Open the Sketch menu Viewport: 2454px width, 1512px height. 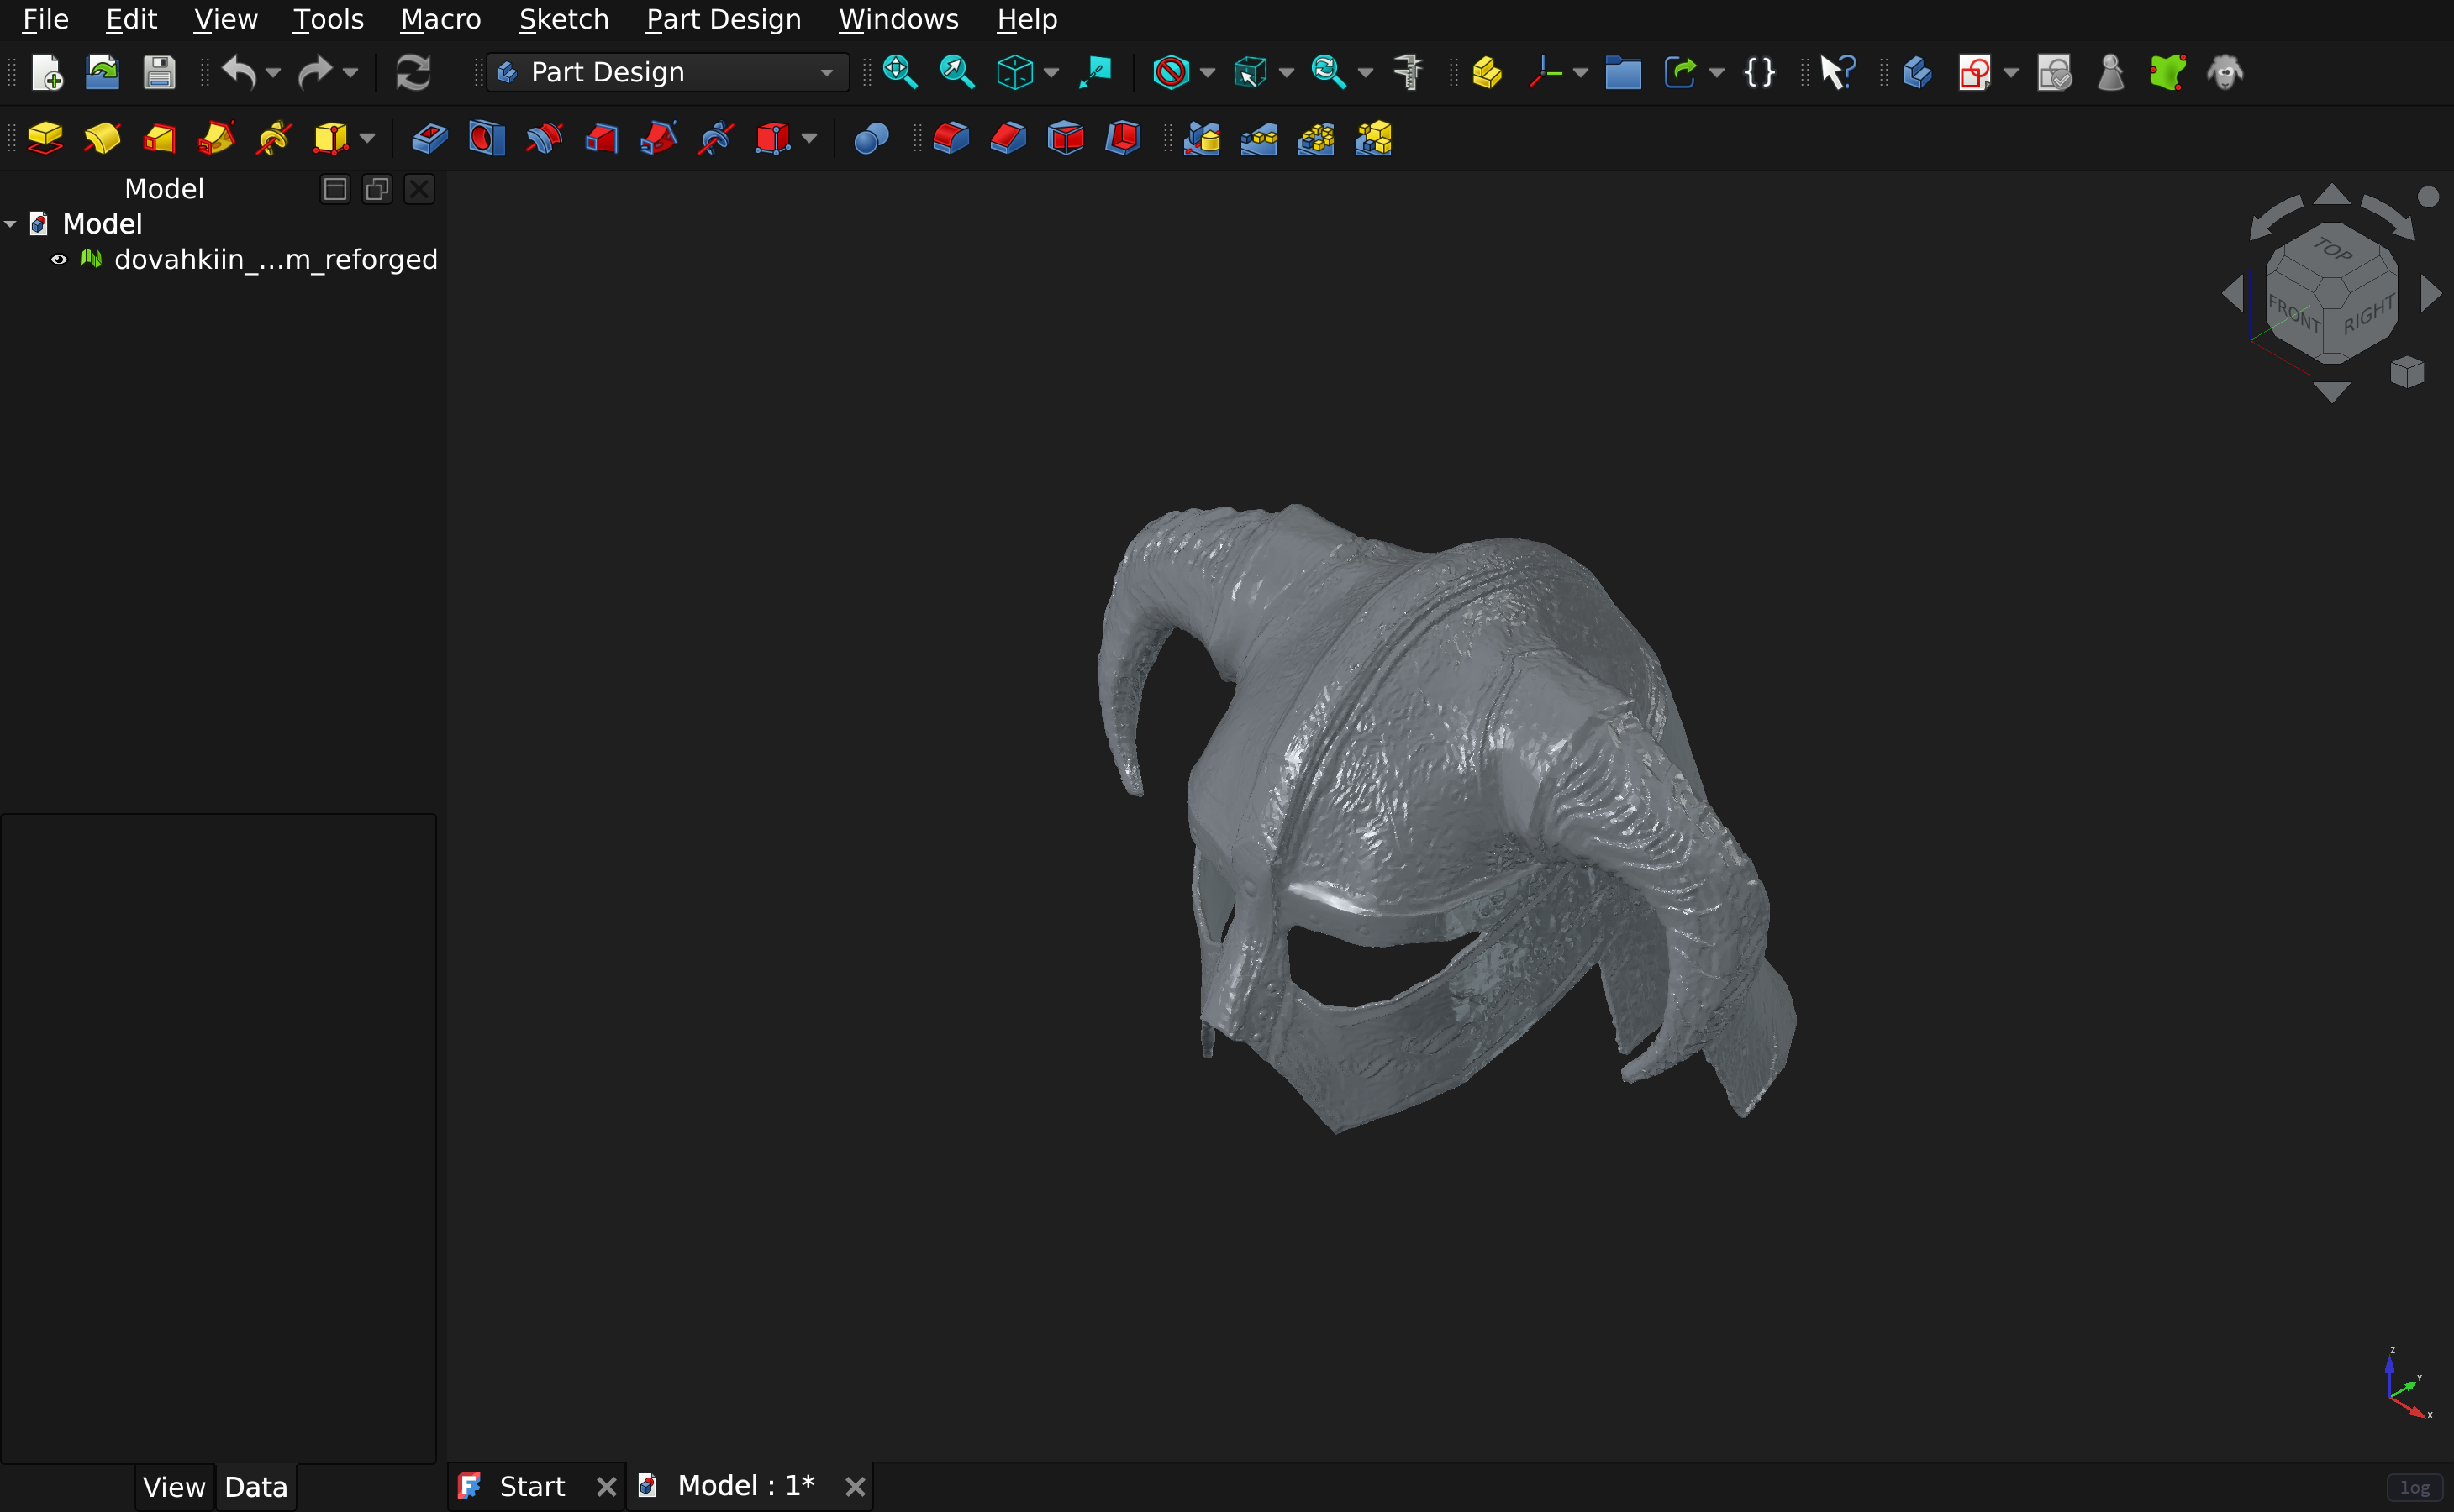point(563,19)
